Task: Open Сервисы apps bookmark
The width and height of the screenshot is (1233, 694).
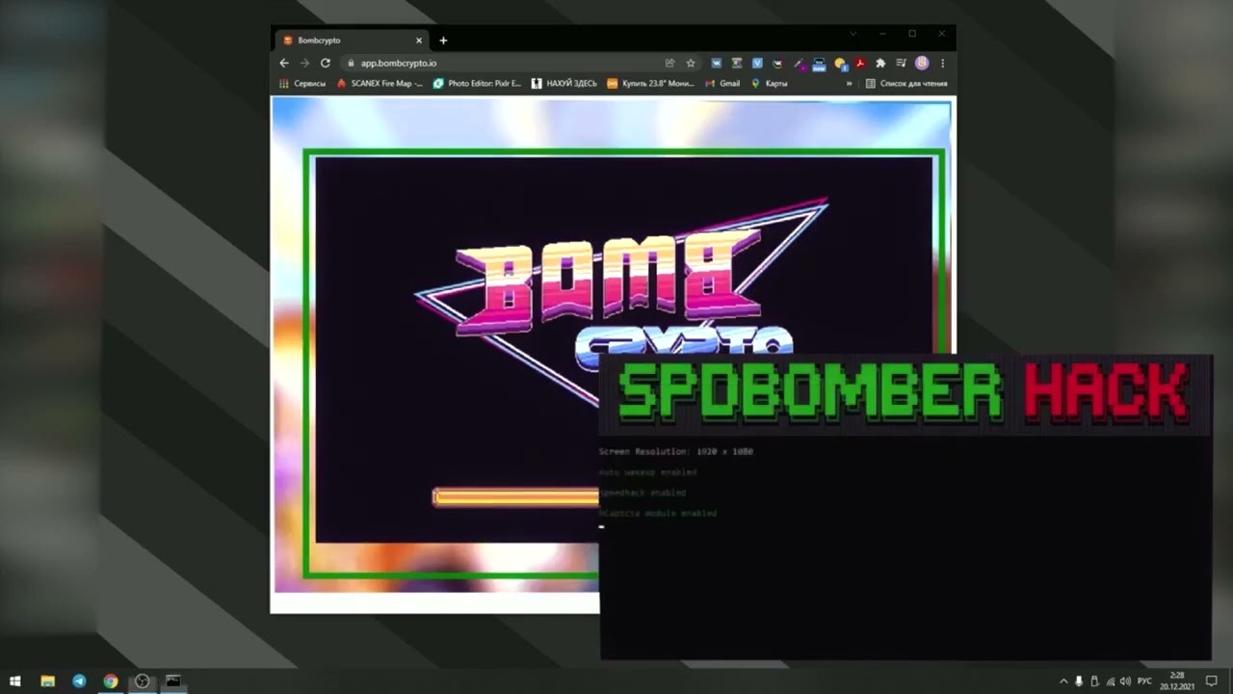Action: 302,84
